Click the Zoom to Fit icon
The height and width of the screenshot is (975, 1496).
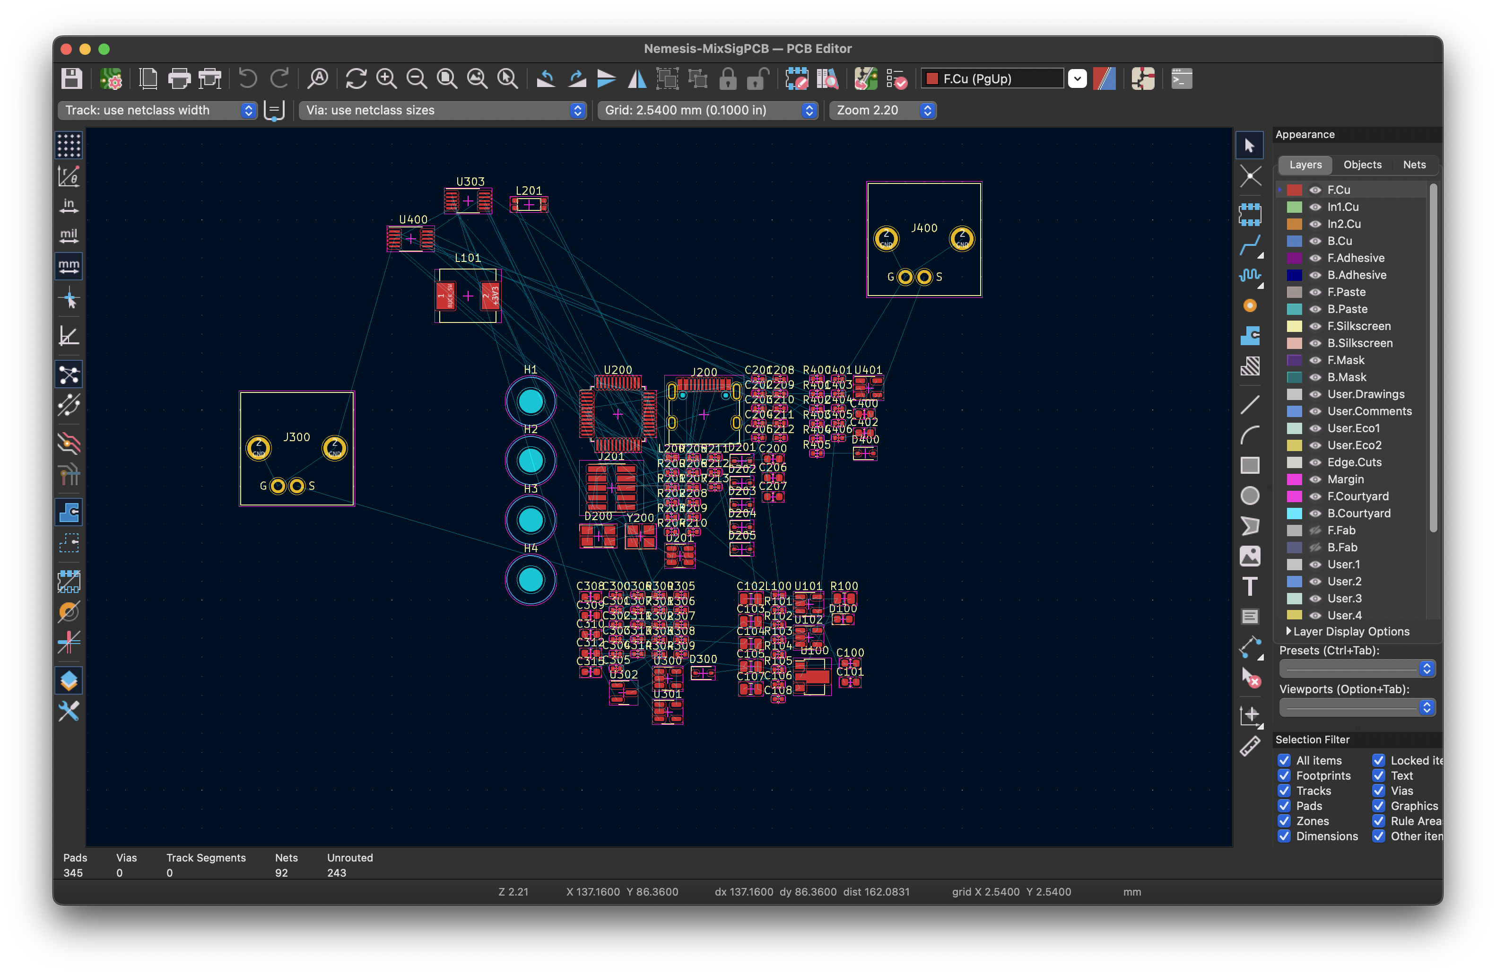[447, 78]
